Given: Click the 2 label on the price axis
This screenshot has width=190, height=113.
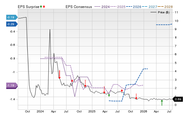Looking at the screenshot, I should (175, 88).
